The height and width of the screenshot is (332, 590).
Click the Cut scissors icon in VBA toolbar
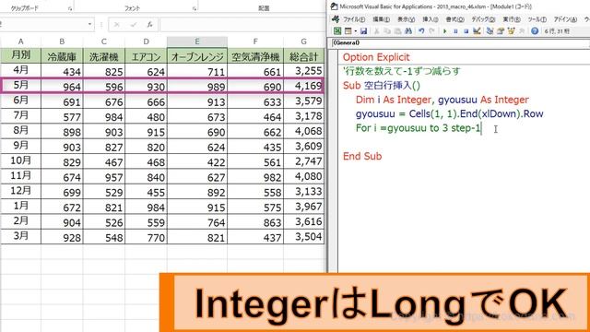coord(376,30)
